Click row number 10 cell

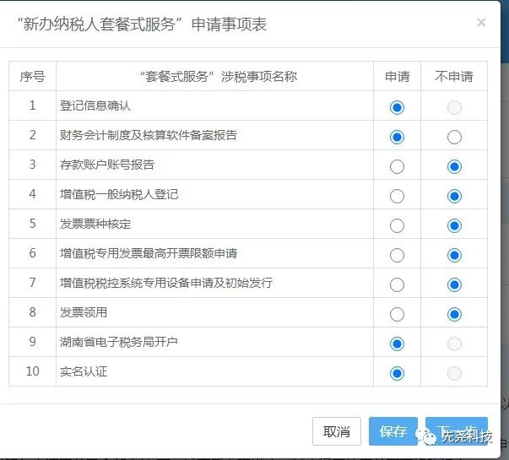click(x=32, y=371)
